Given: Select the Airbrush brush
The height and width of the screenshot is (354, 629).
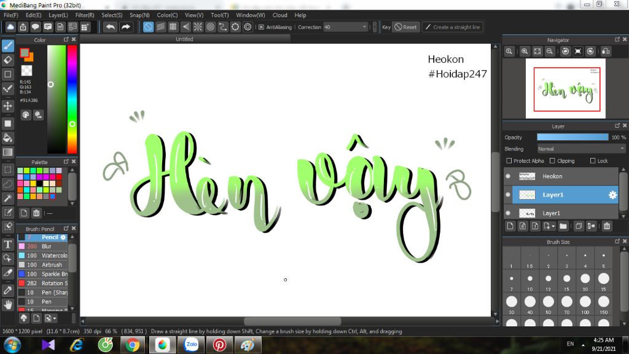Looking at the screenshot, I should click(x=42, y=265).
